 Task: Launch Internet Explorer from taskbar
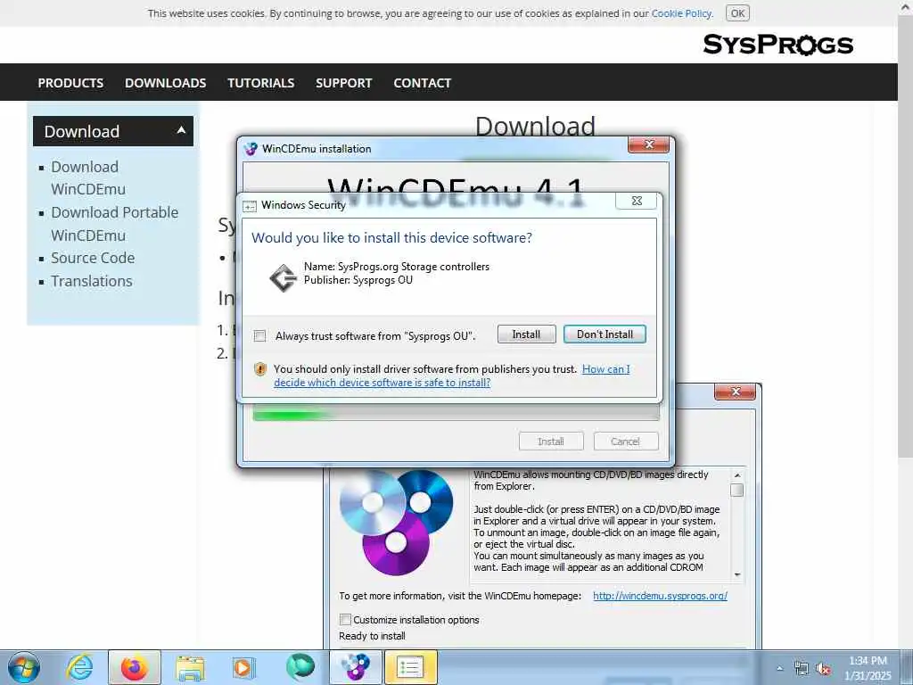click(78, 667)
